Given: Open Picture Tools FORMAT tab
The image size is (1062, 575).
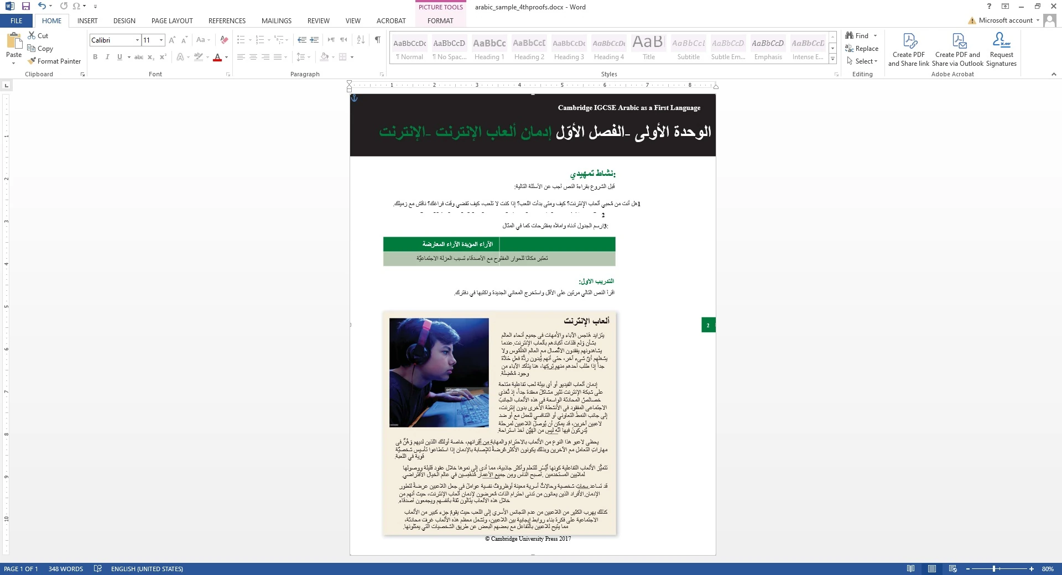Looking at the screenshot, I should [x=440, y=20].
